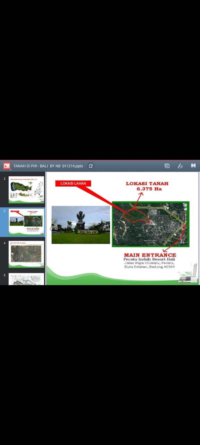Tap the red PowerPoint app icon

coord(7,166)
